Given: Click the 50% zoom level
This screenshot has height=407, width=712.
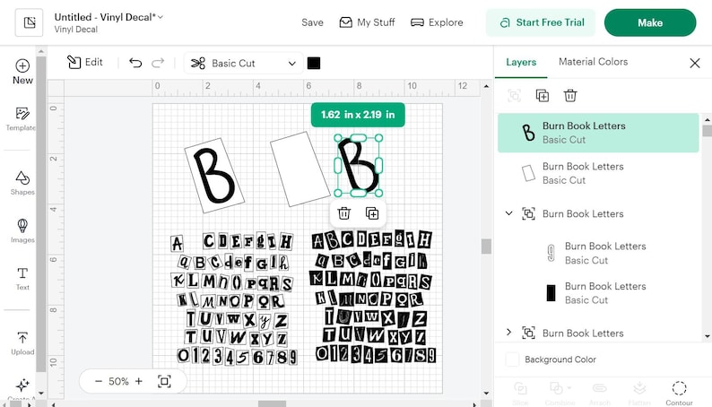Looking at the screenshot, I should click(118, 381).
